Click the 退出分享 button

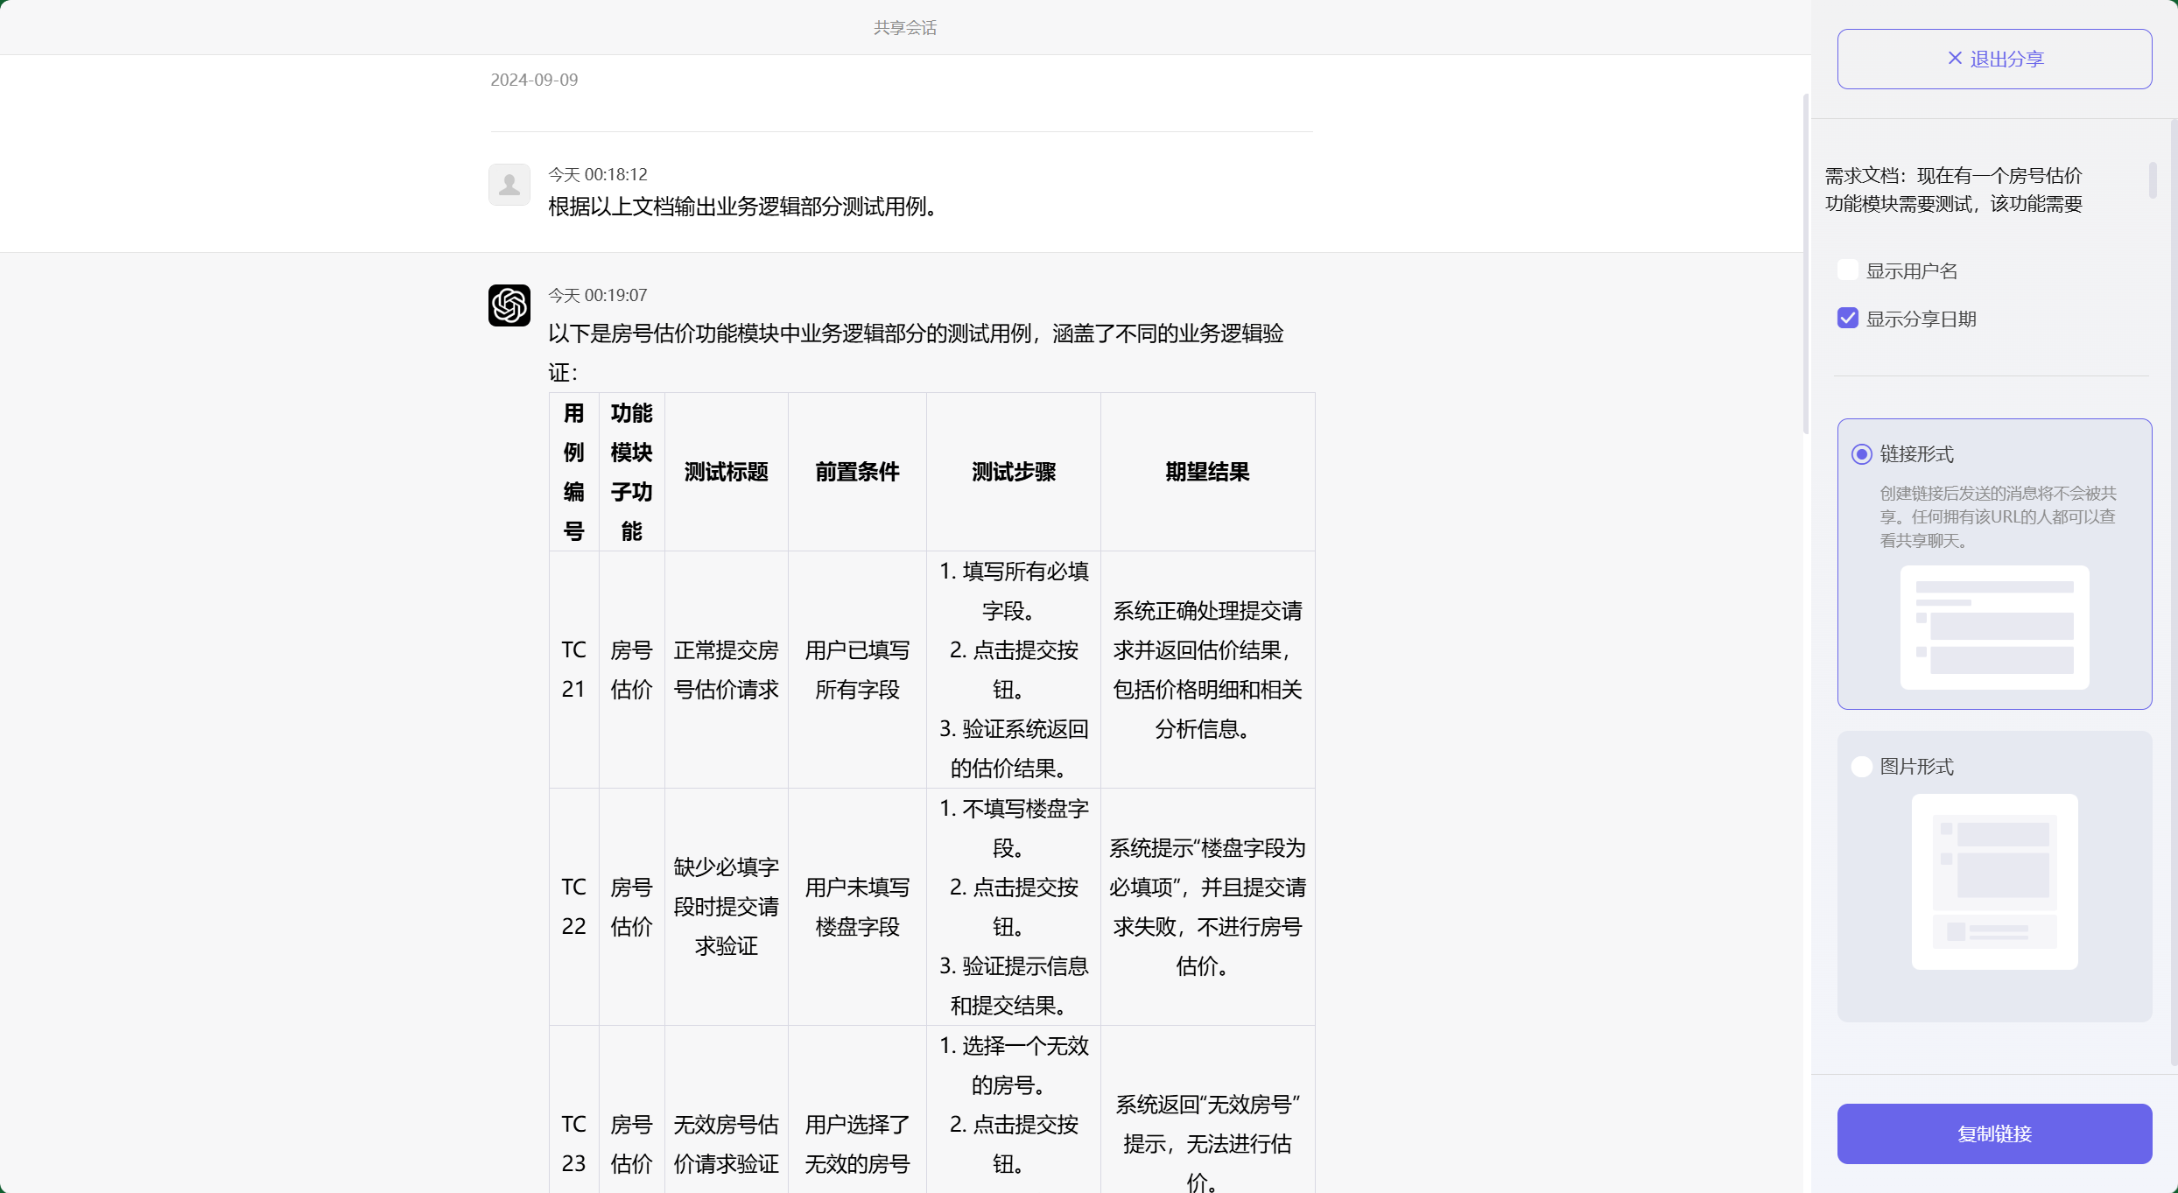(x=1993, y=58)
